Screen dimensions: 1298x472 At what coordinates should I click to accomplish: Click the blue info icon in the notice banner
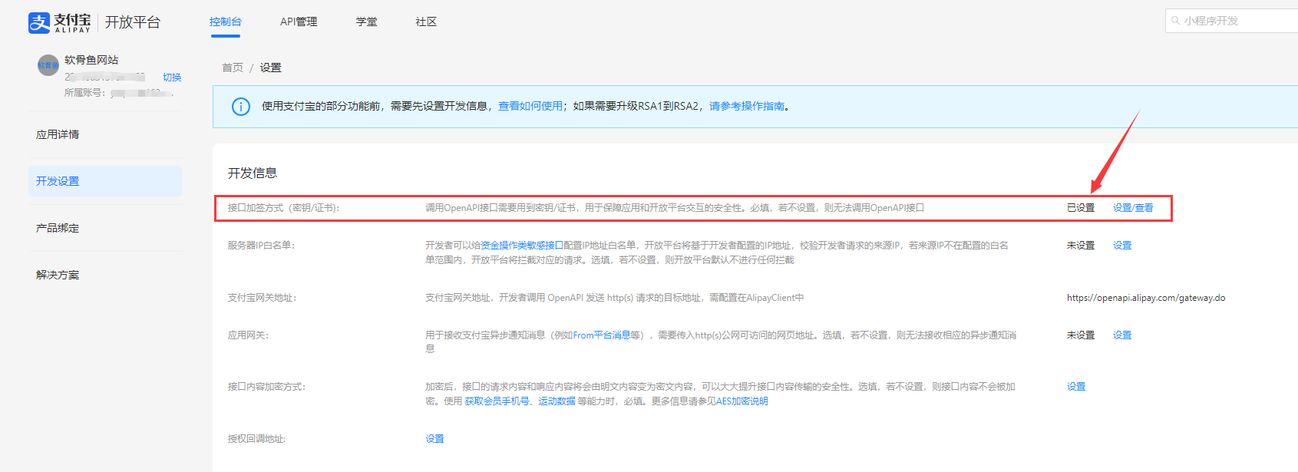point(241,107)
